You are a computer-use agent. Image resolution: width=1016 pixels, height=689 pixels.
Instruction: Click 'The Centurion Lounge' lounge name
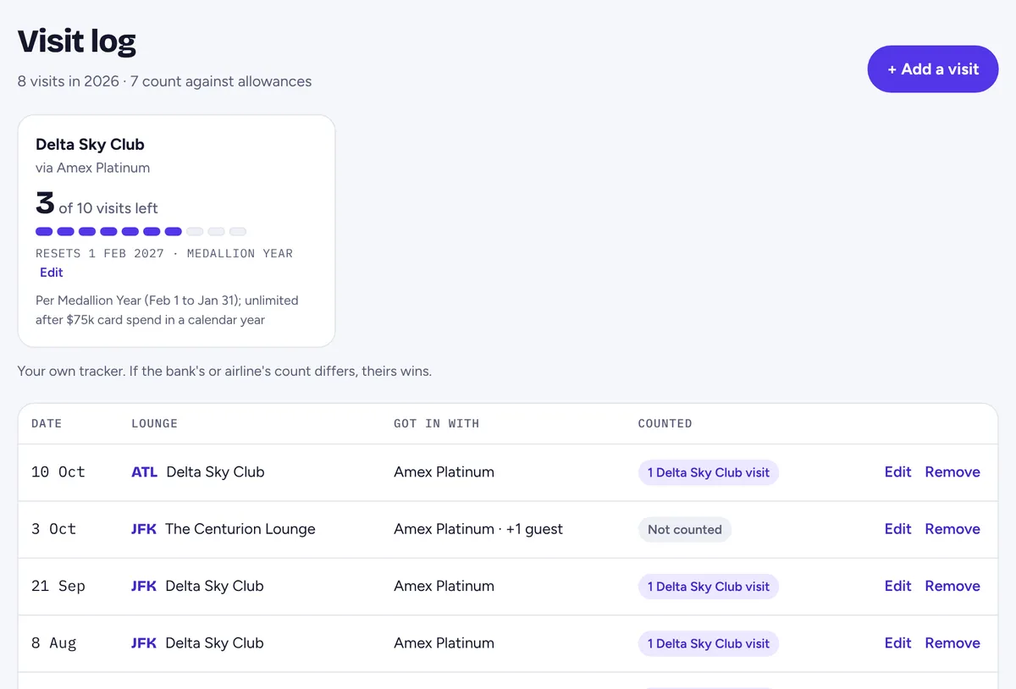[x=240, y=529]
